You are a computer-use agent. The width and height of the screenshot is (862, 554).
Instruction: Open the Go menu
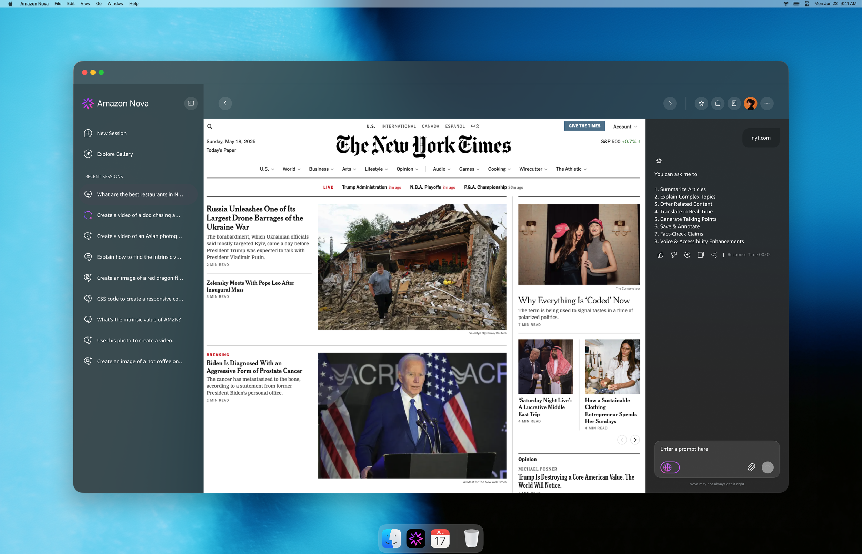[99, 3]
